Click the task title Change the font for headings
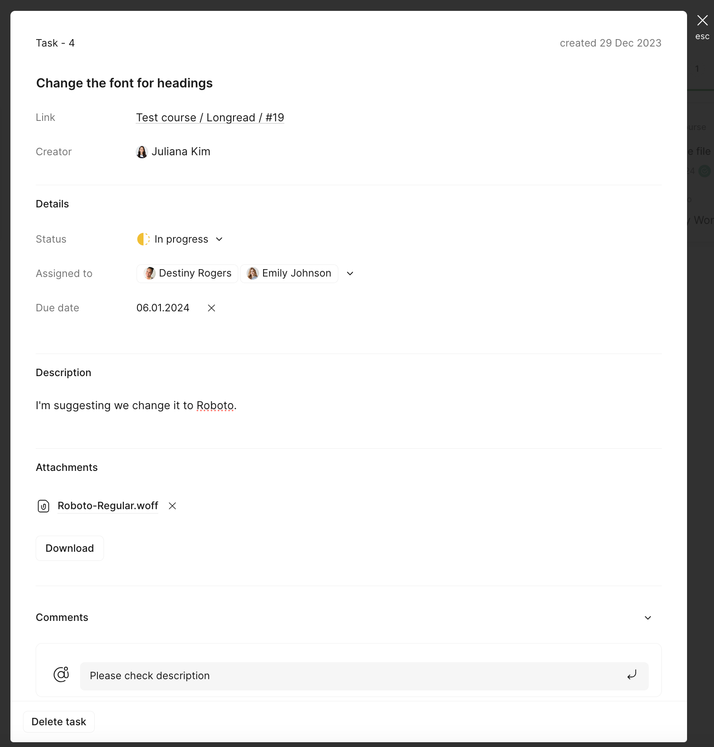 coord(124,83)
